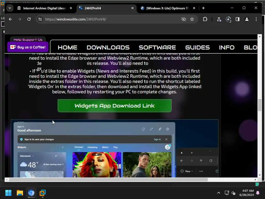The width and height of the screenshot is (265, 199).
Task: Click the scroll up arrow of page
Action: click(260, 37)
